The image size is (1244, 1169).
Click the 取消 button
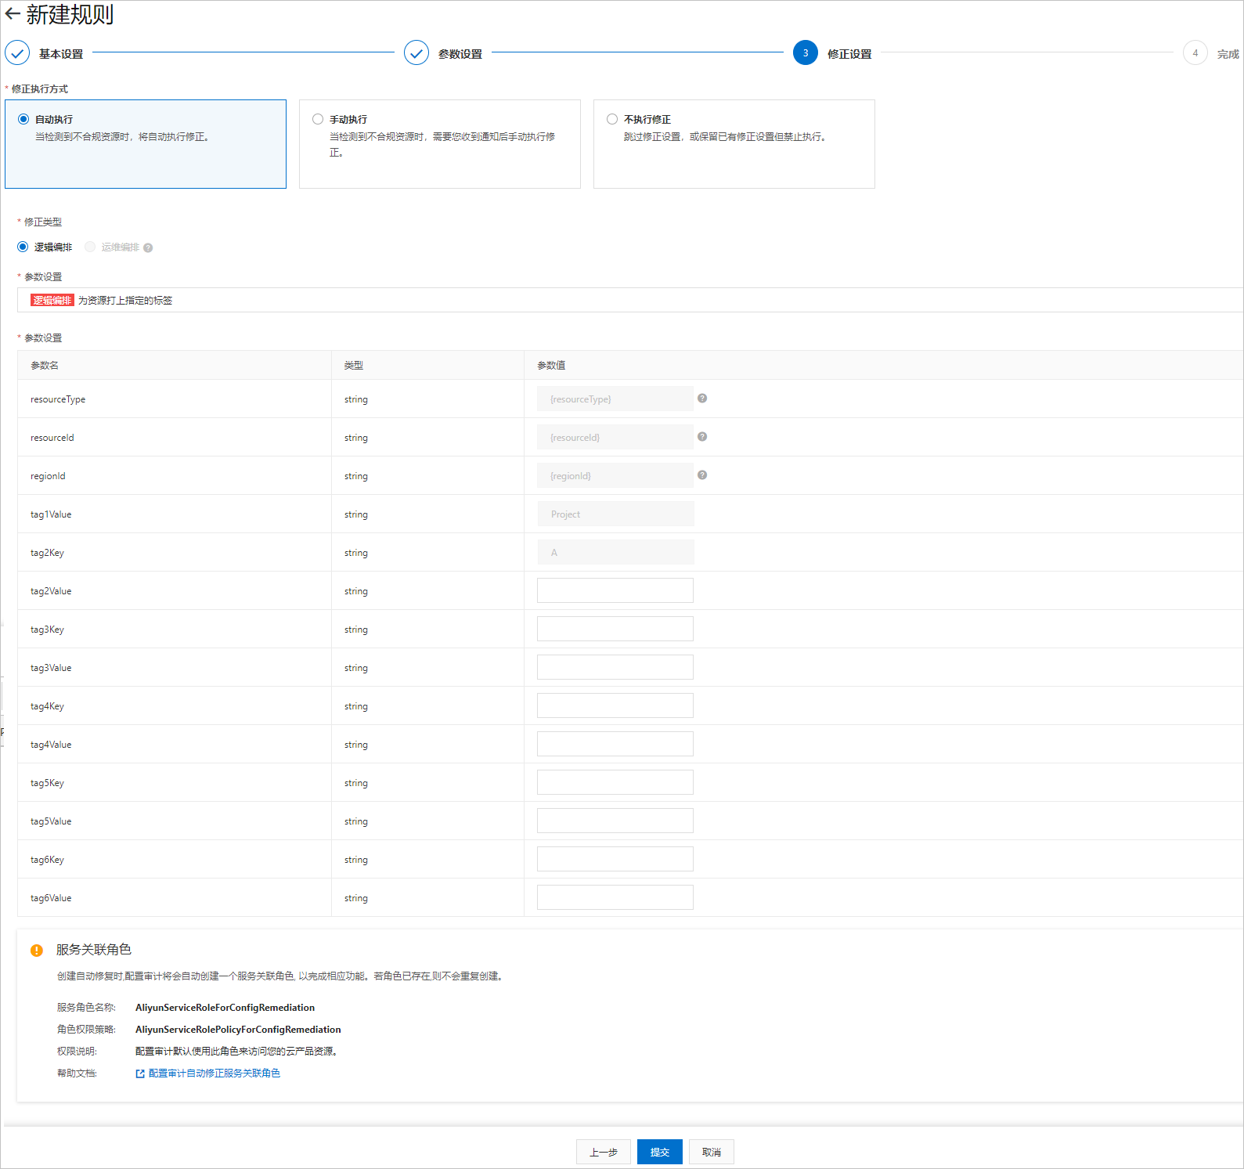pyautogui.click(x=712, y=1152)
